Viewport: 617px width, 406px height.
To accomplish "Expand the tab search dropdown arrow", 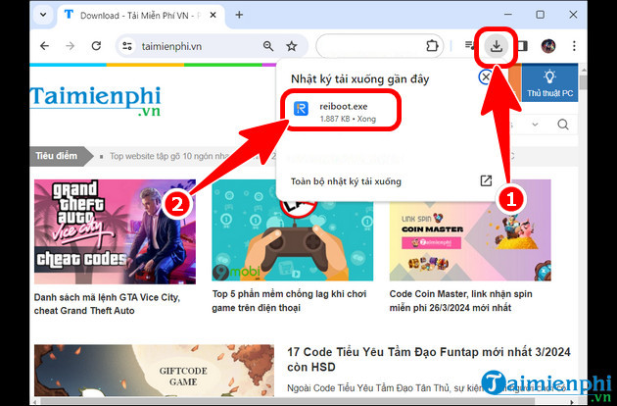I will pos(43,15).
